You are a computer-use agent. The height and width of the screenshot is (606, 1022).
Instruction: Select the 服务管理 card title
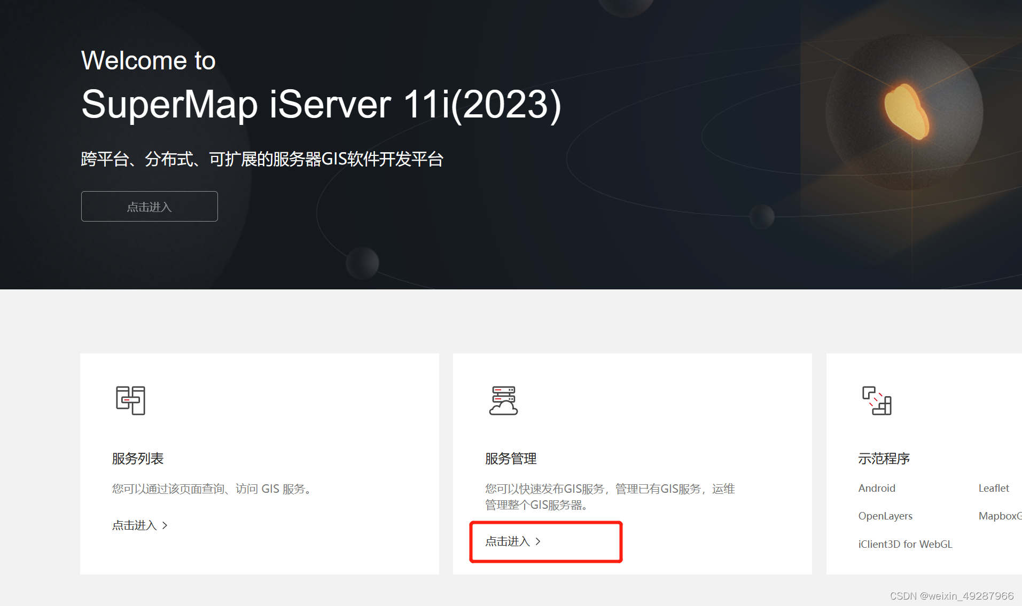coord(510,459)
